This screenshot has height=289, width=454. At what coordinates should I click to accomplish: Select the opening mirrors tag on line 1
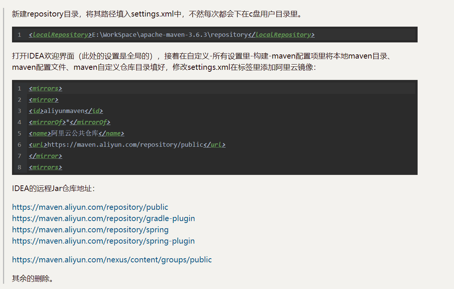pyautogui.click(x=45, y=88)
